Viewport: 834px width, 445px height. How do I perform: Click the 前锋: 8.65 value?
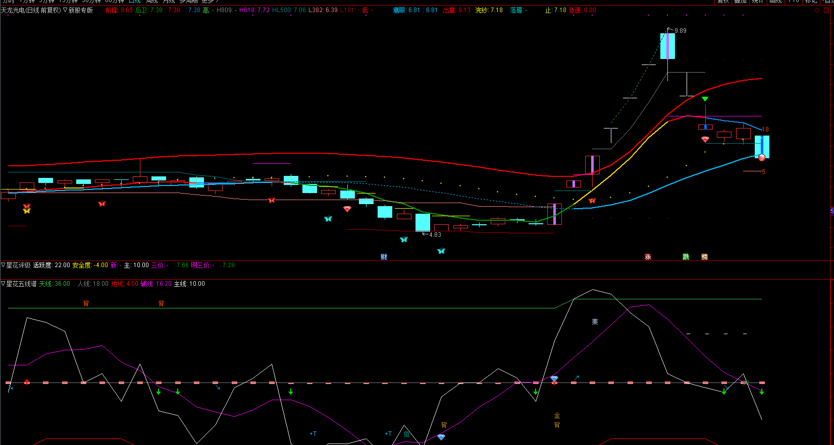pos(119,10)
